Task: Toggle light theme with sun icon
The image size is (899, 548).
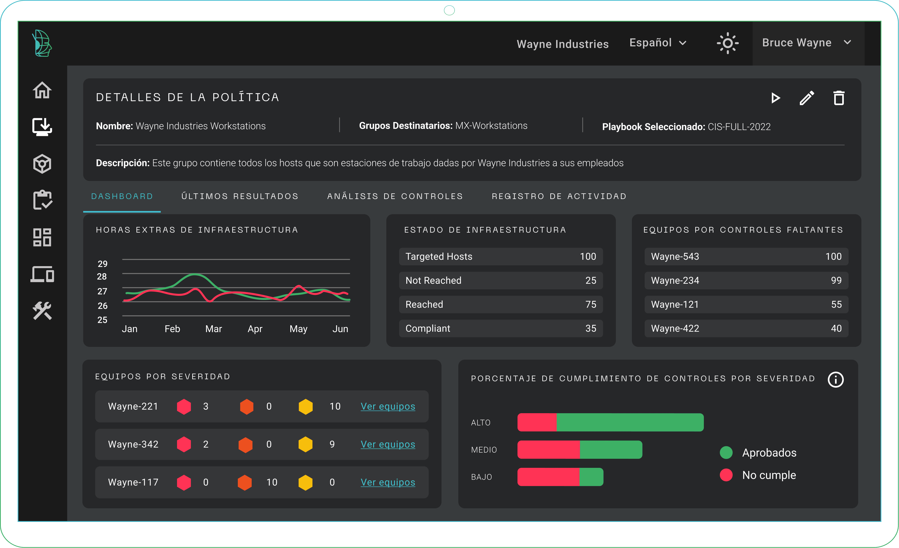Action: click(x=728, y=43)
